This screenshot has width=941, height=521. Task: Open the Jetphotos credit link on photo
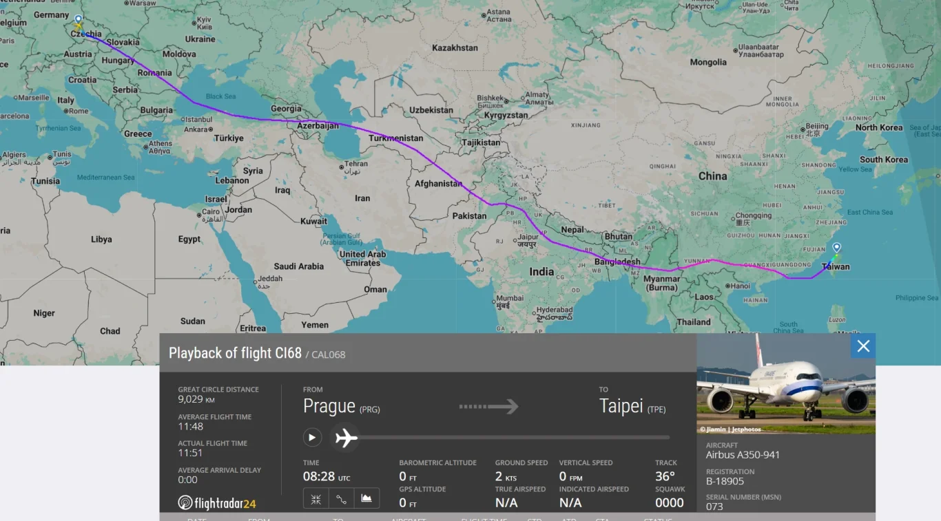(x=731, y=429)
